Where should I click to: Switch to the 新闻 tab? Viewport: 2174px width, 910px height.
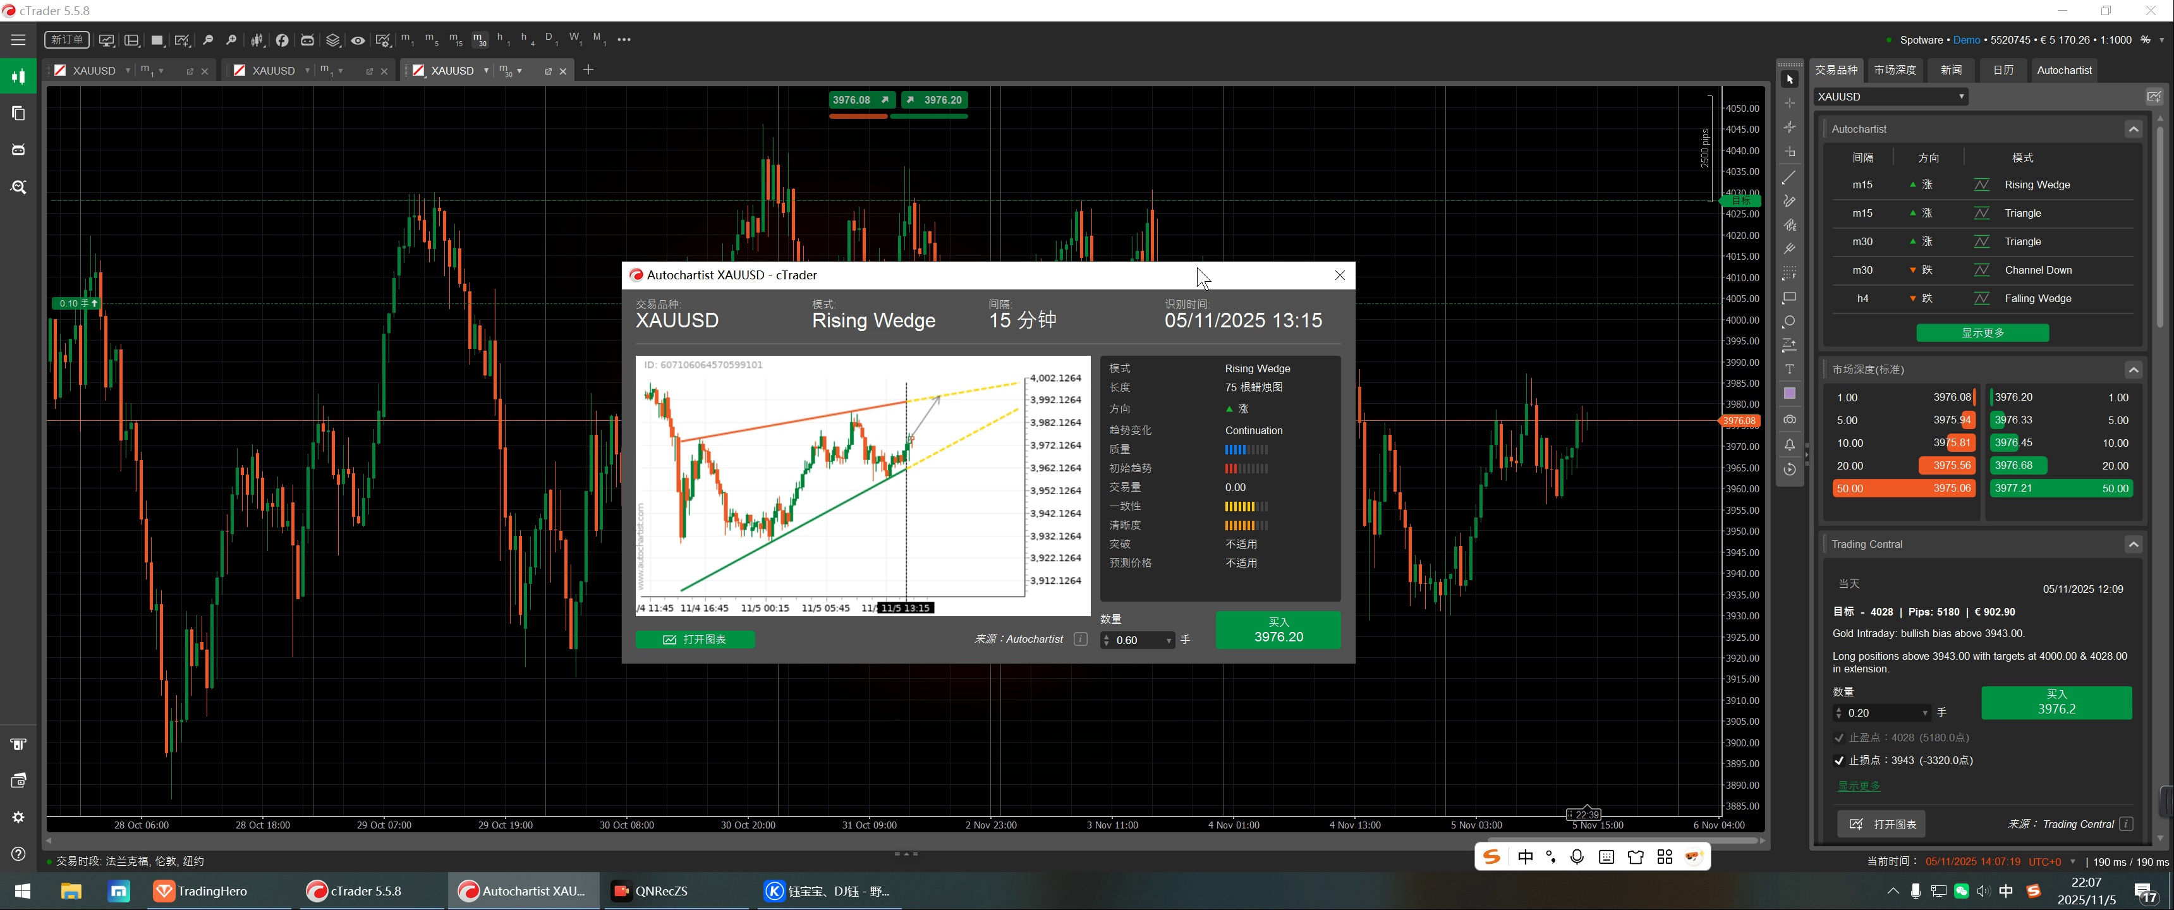pyautogui.click(x=1950, y=70)
